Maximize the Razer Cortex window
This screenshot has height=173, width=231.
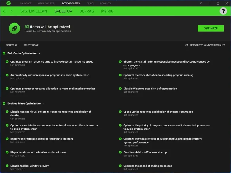tap(218, 3)
